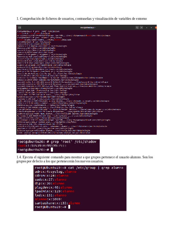The width and height of the screenshot is (173, 245).
Task: Click the plugdev:x:46:alumno line
Action: click(x=53, y=187)
